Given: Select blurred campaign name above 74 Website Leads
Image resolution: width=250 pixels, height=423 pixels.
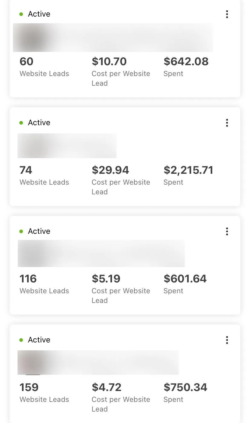Looking at the screenshot, I should tap(67, 146).
